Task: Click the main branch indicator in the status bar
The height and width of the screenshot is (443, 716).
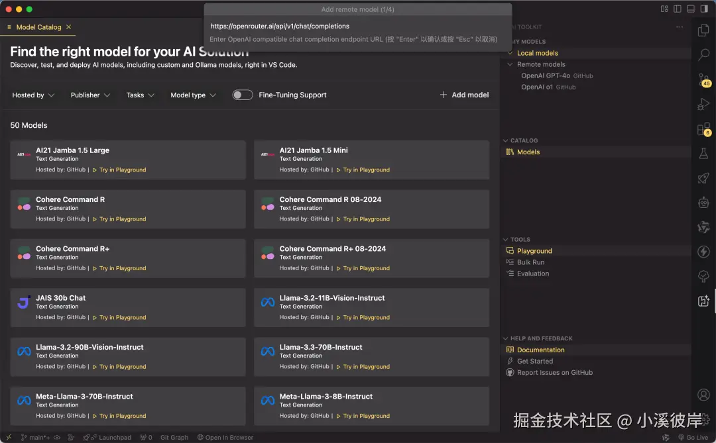Action: click(36, 437)
